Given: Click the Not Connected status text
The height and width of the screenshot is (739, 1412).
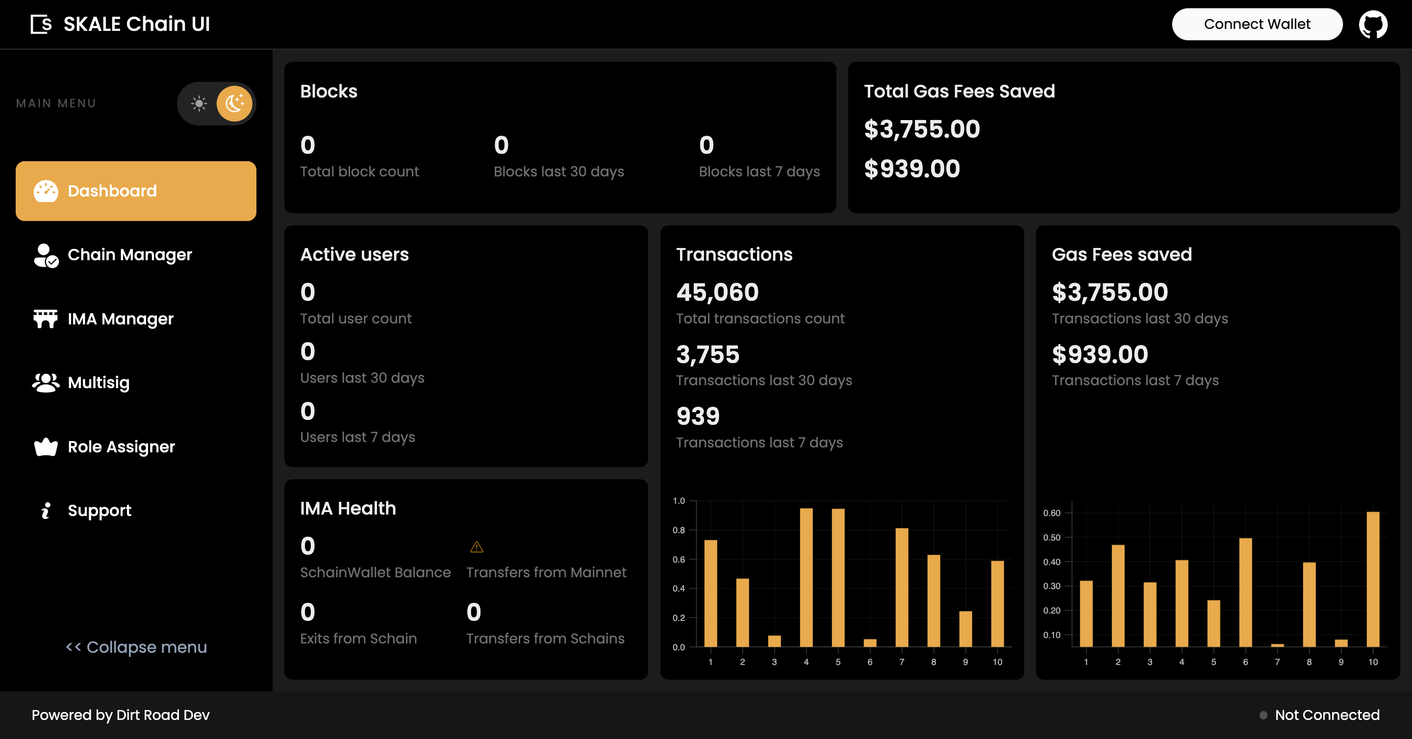Looking at the screenshot, I should (x=1327, y=715).
